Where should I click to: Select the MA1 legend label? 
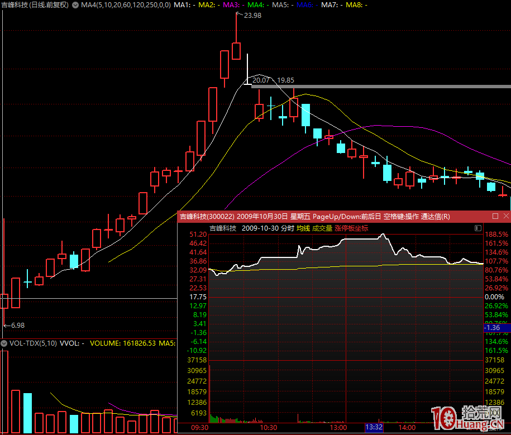point(184,5)
